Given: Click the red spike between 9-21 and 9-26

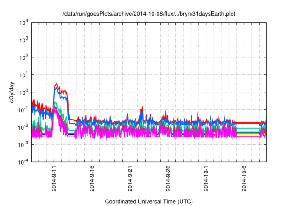Looking at the screenshot, I should (142, 108).
